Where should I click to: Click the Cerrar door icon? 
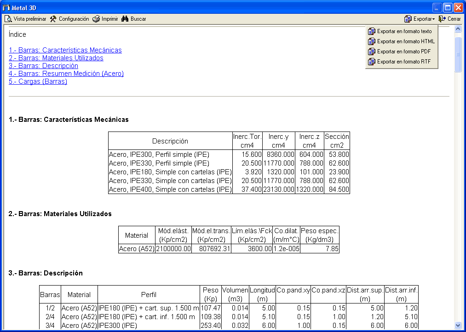(442, 19)
